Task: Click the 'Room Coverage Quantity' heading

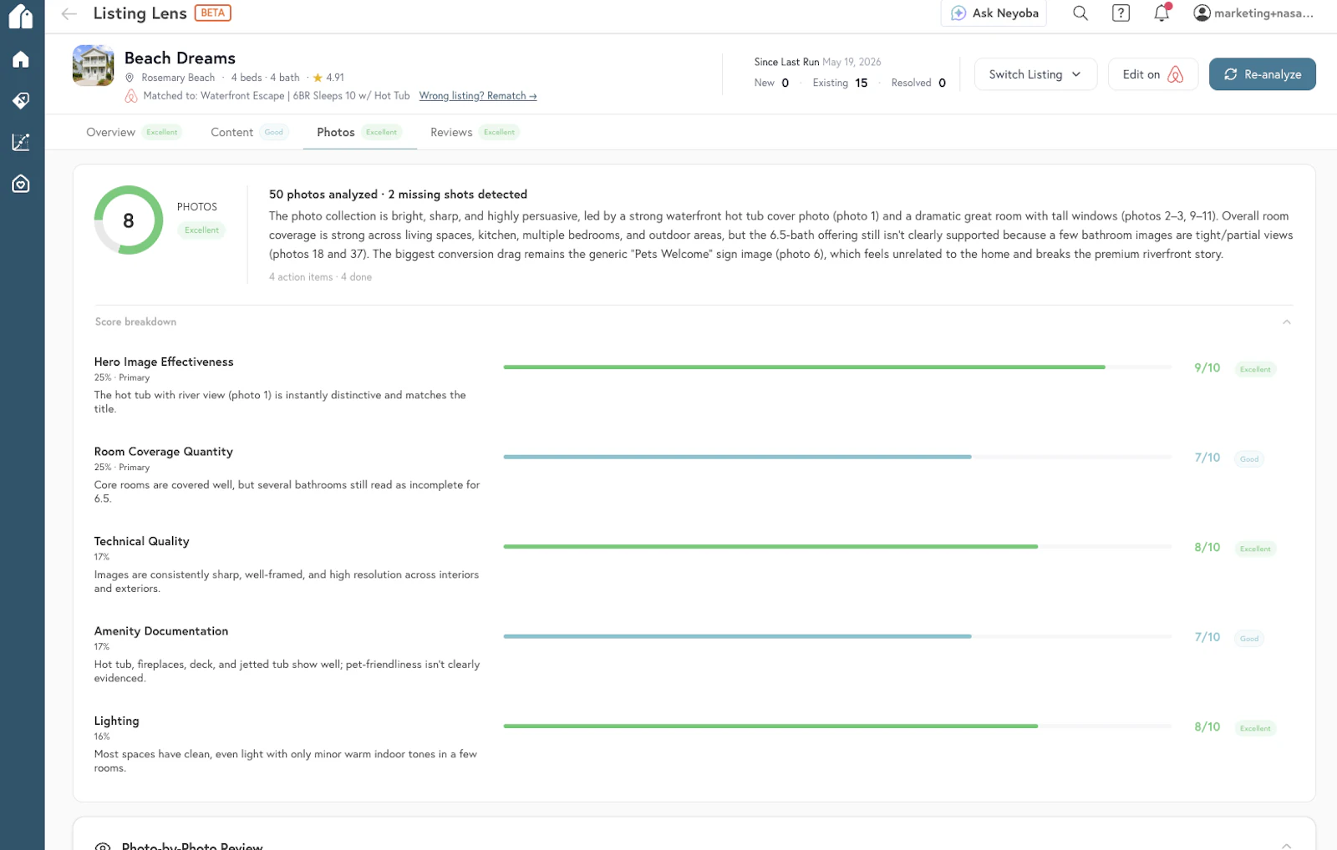Action: pos(164,452)
